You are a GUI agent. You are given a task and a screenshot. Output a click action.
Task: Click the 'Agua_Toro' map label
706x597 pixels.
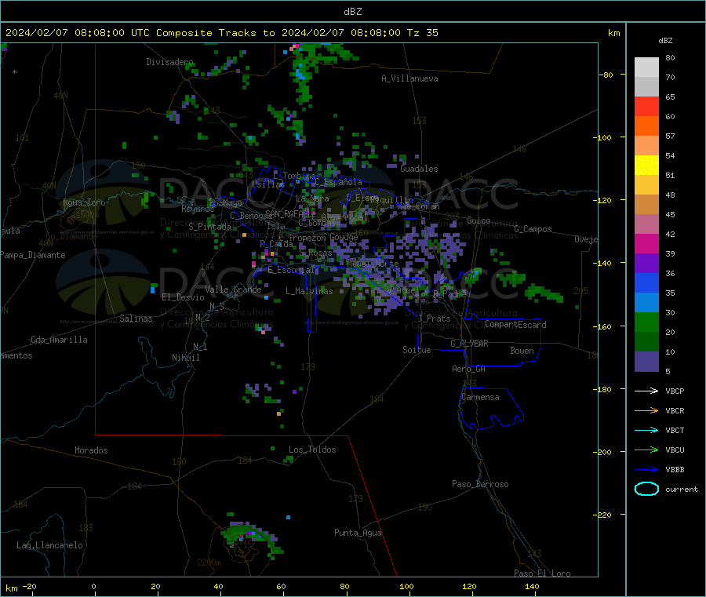(84, 202)
